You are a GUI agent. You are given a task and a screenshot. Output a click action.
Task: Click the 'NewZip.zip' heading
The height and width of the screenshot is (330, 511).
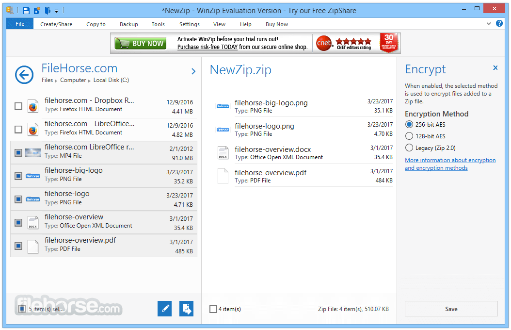(x=240, y=70)
